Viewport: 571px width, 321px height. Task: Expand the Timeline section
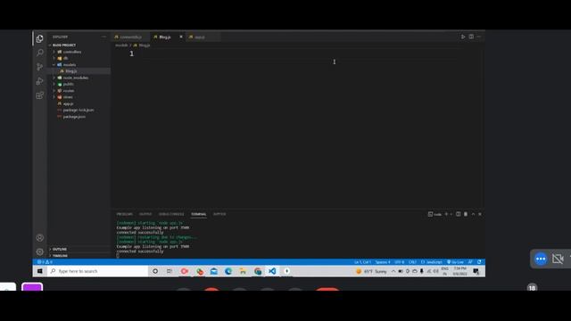pos(79,256)
